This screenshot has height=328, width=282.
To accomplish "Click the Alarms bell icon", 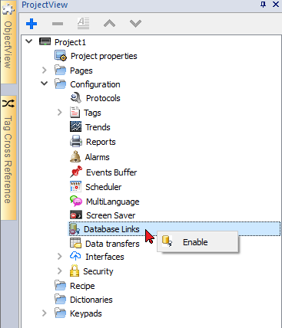I will (x=75, y=156).
